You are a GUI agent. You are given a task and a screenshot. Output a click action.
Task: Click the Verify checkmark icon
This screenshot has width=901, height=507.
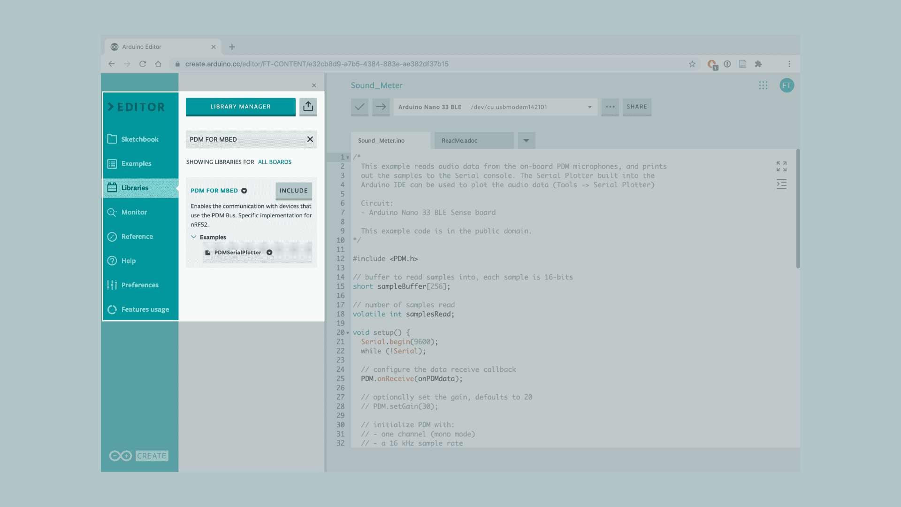pos(359,107)
